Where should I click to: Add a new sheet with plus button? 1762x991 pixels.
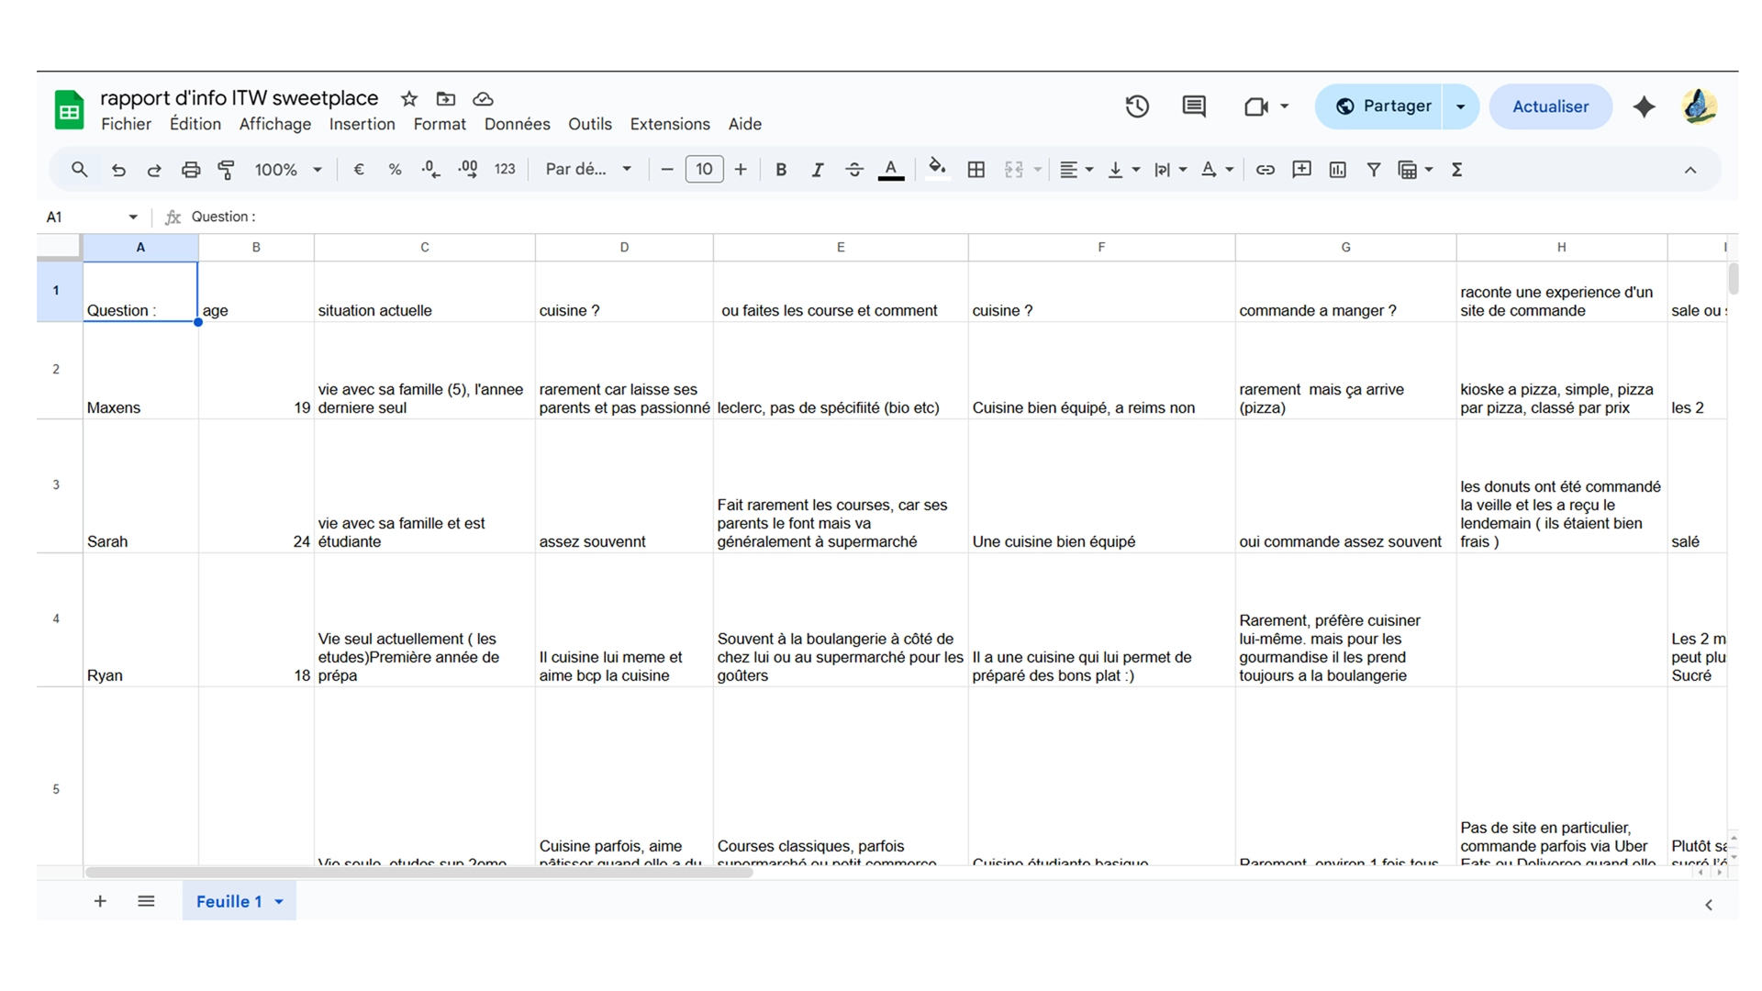100,901
